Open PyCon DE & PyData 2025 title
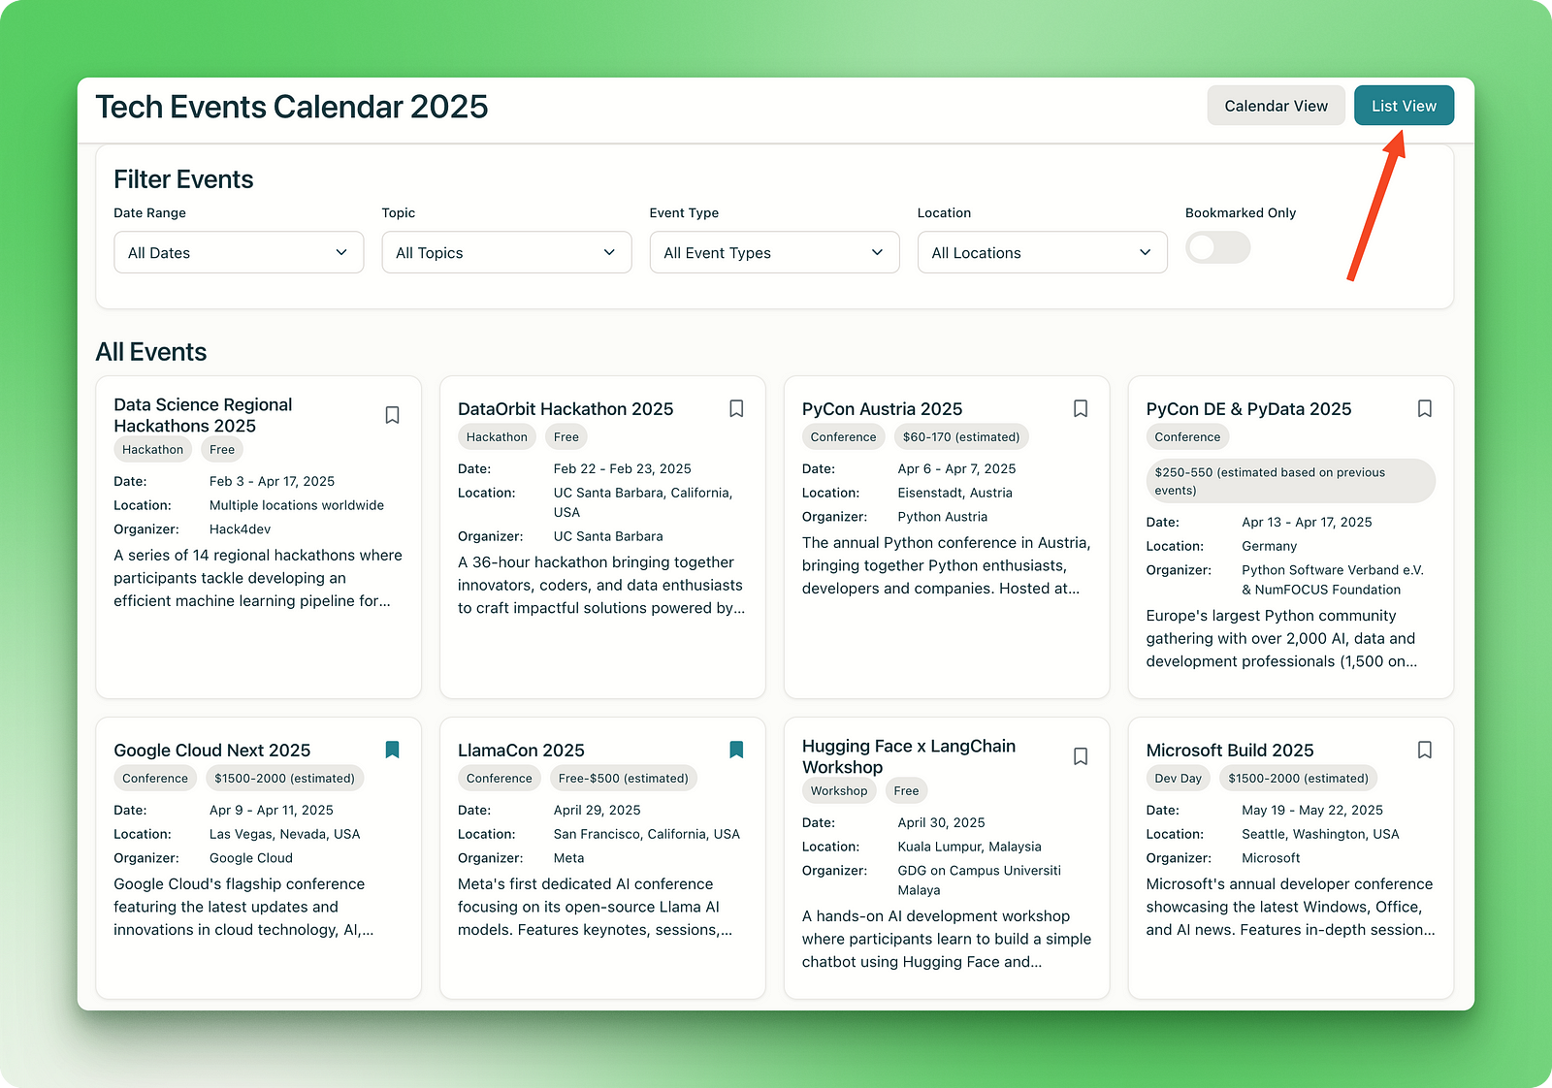 click(1248, 409)
